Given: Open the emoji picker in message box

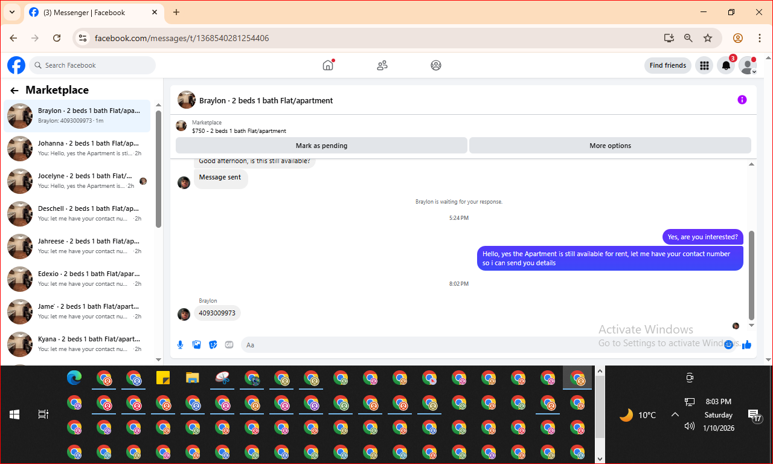Looking at the screenshot, I should (728, 344).
